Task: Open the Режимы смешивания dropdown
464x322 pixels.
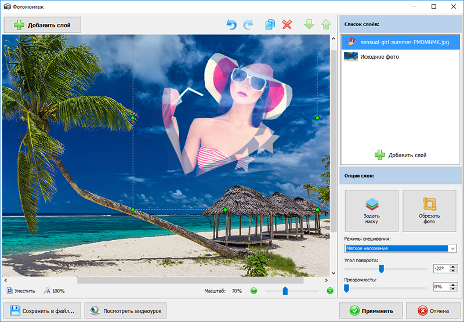Action: click(x=400, y=248)
